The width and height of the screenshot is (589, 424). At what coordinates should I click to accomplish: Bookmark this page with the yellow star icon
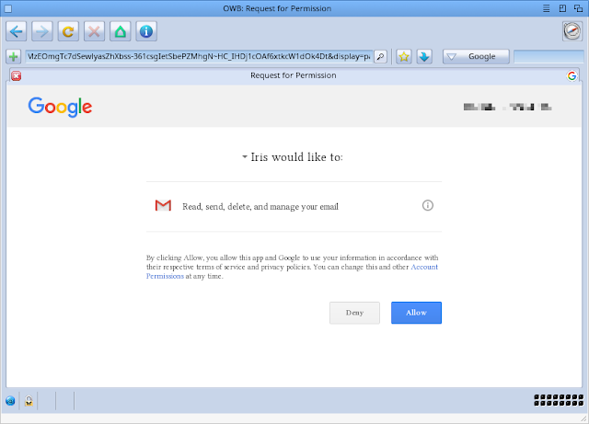tap(404, 57)
